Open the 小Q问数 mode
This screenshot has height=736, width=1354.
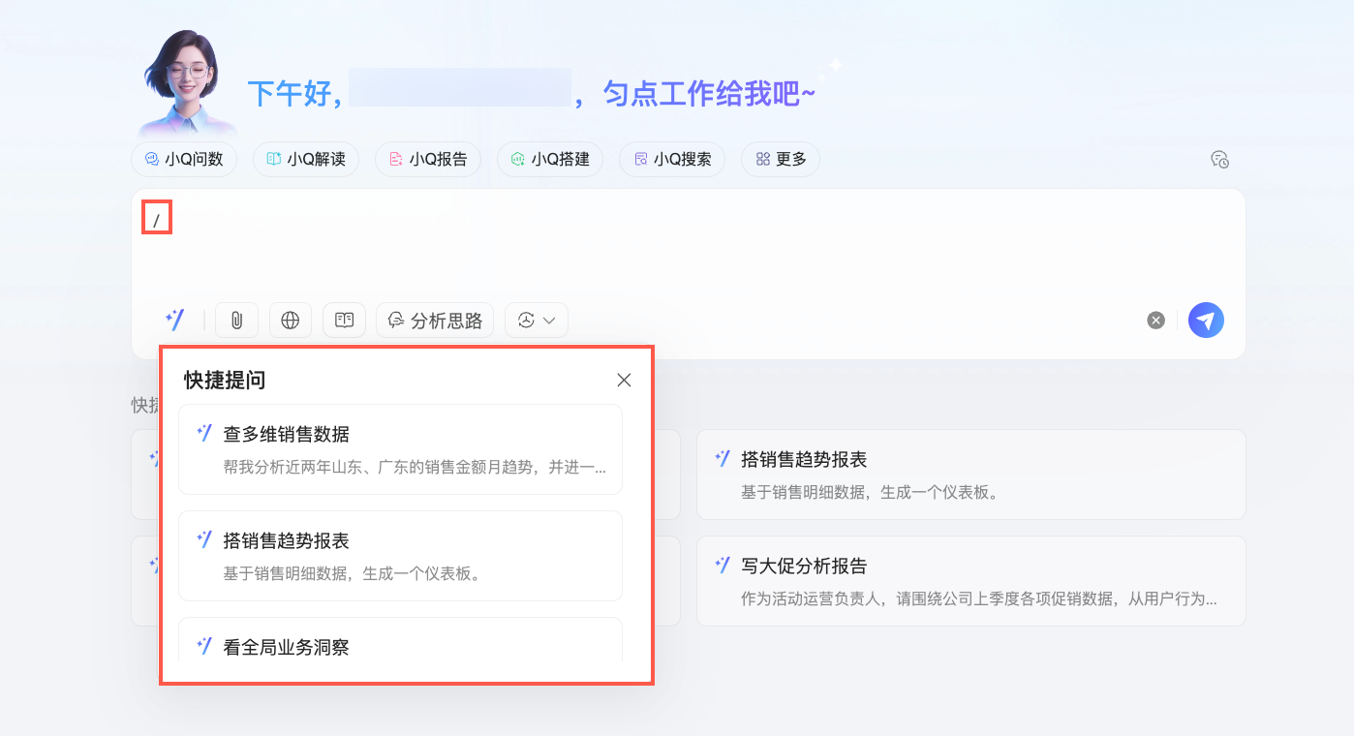[184, 159]
